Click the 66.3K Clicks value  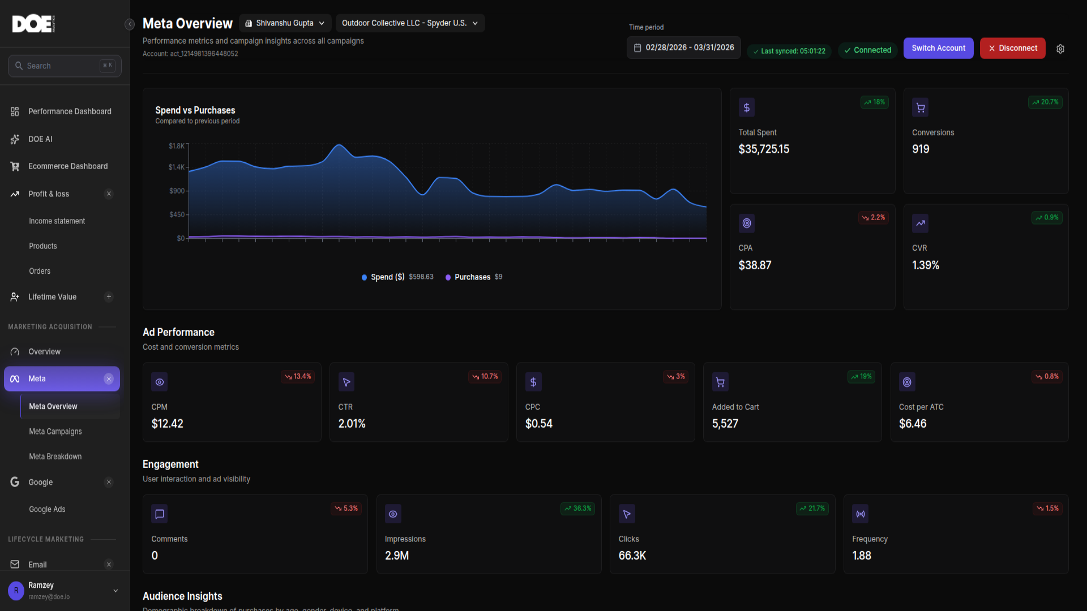tap(632, 556)
